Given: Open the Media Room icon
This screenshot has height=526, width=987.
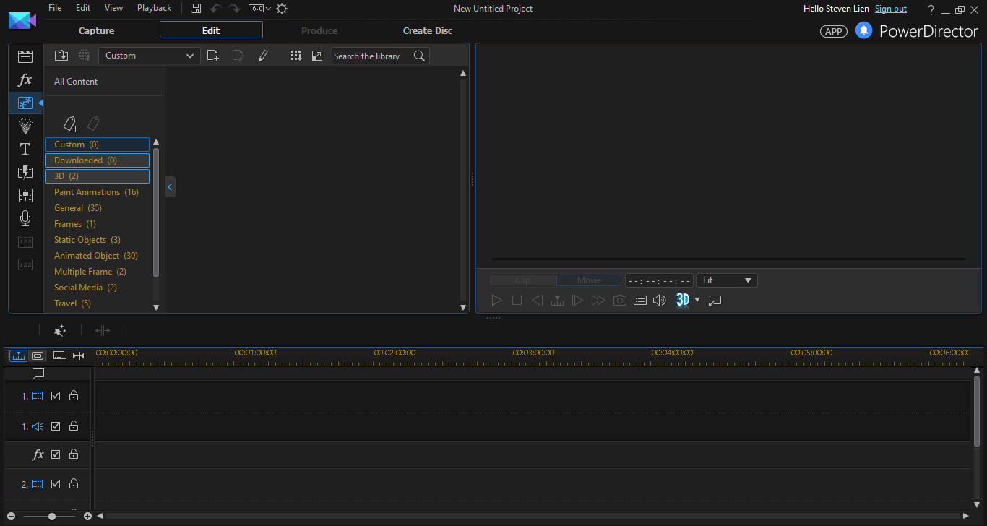Looking at the screenshot, I should pos(25,56).
